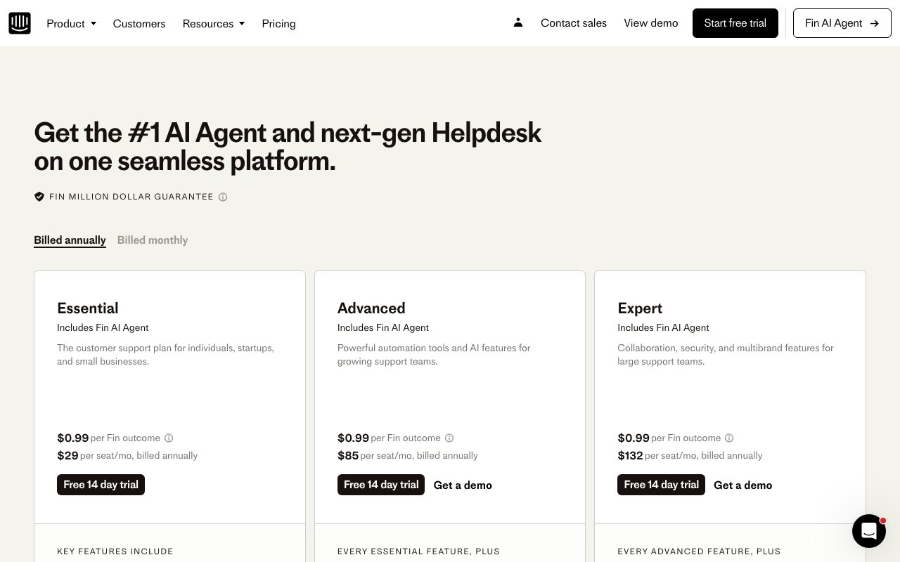Click the Expert plan Fin outcome info icon

click(729, 438)
